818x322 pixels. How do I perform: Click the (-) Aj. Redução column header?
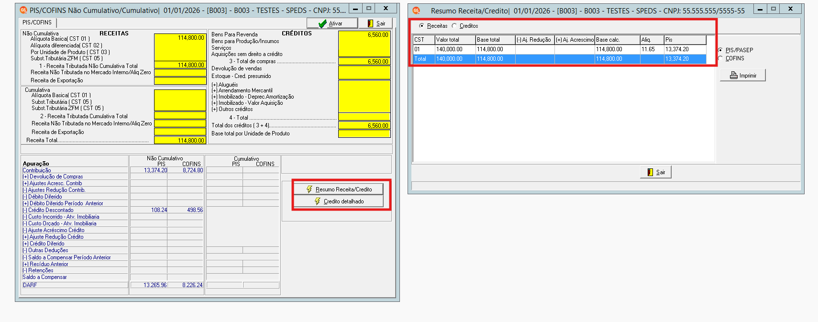pyautogui.click(x=535, y=40)
